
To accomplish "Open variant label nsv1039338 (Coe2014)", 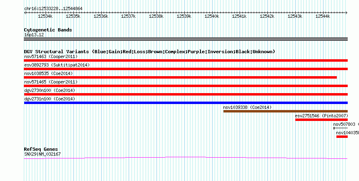I will (x=247, y=107).
